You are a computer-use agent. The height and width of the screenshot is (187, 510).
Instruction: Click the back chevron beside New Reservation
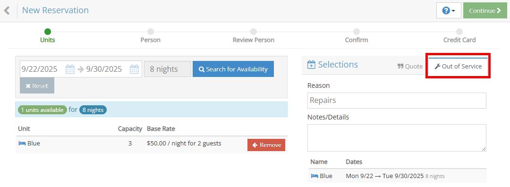click(x=7, y=10)
